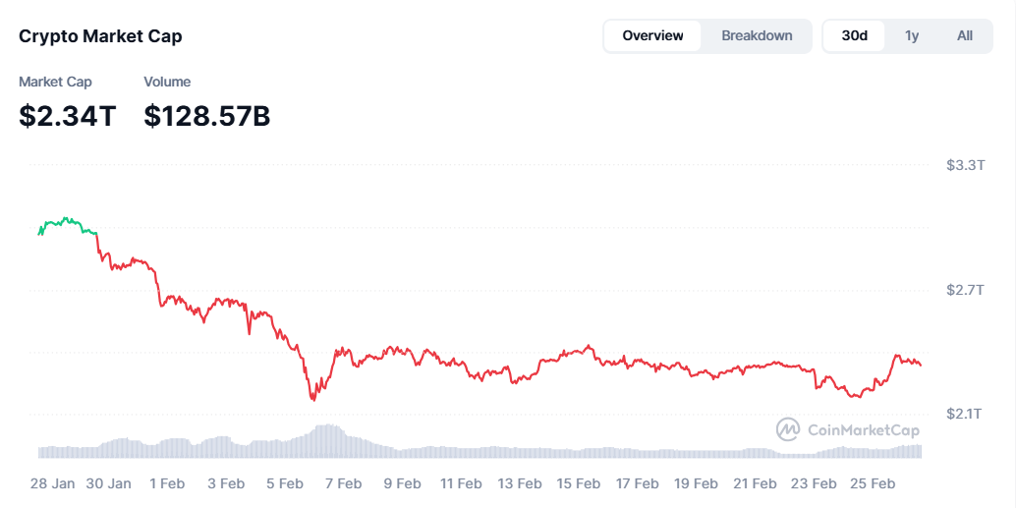Click the $2.7T axis label
Screen dimensions: 1016x508
[965, 290]
